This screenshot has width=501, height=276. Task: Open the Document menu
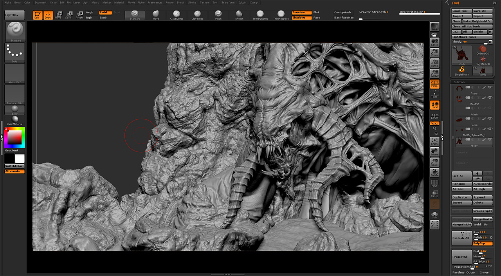41,2
